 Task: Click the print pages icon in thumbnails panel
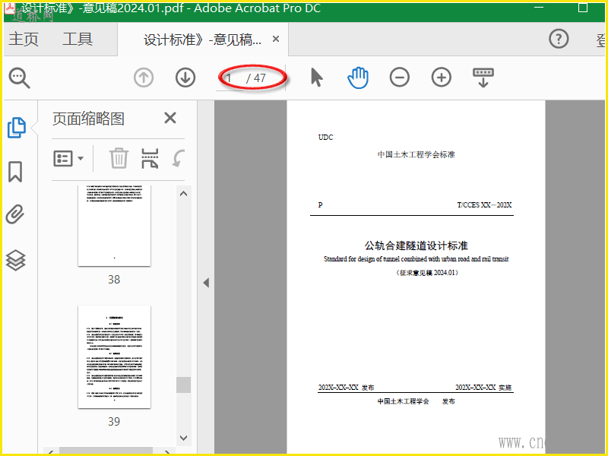[150, 158]
